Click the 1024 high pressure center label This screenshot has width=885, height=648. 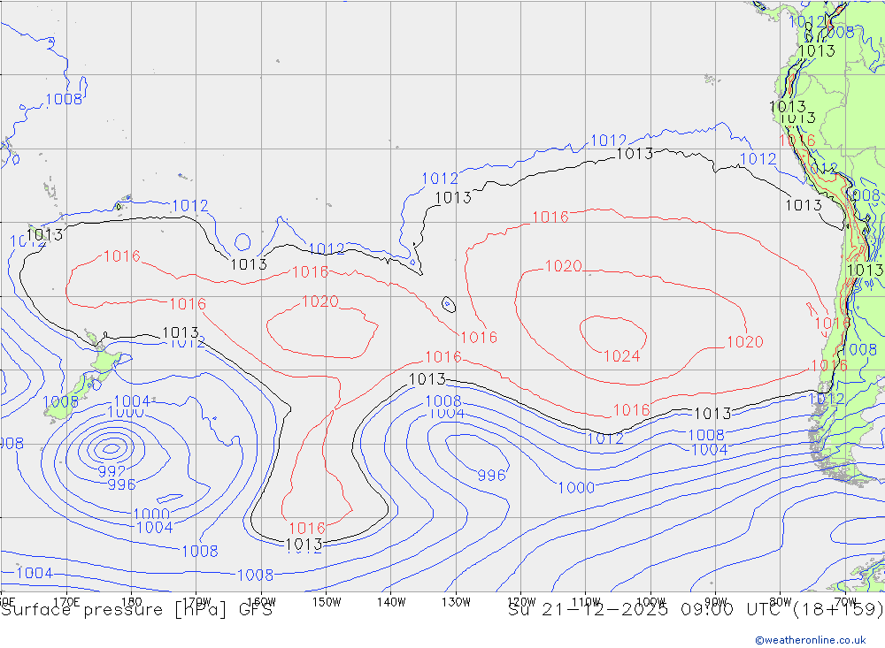click(x=621, y=356)
